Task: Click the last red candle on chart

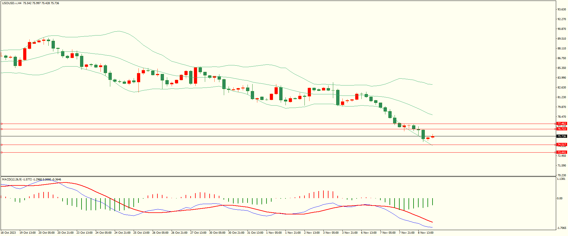Action: tap(433, 137)
